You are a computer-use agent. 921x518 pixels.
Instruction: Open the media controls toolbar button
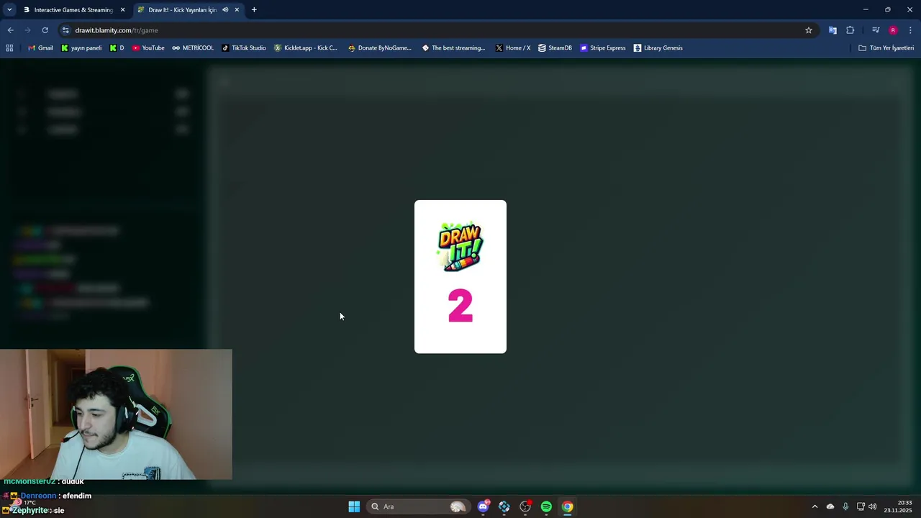[x=876, y=30]
